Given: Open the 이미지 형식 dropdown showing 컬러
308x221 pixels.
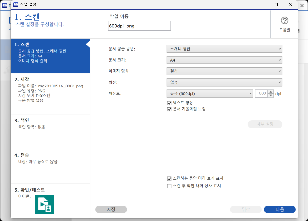Looking at the screenshot, I should coord(224,71).
